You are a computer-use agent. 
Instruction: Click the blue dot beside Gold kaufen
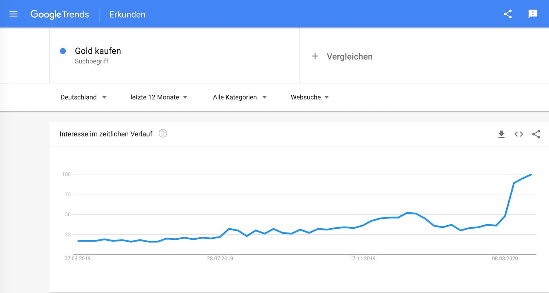[63, 51]
